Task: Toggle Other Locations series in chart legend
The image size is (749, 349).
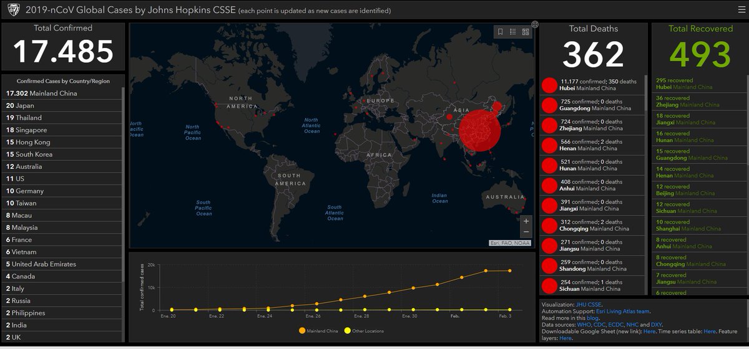Action: (364, 331)
